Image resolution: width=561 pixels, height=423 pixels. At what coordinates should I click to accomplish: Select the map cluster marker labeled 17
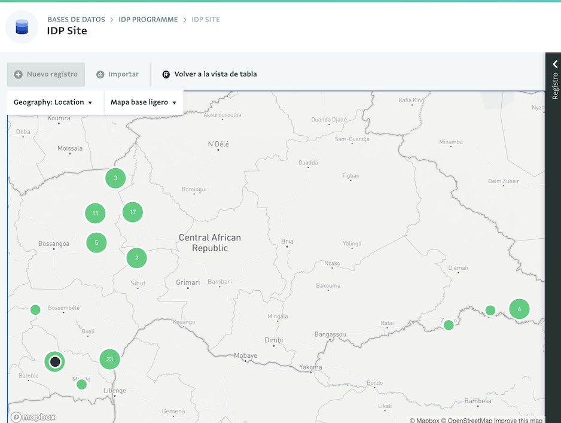click(x=133, y=212)
